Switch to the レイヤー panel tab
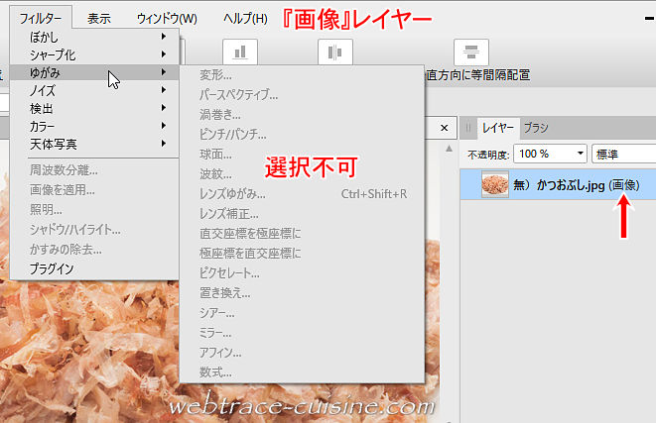The width and height of the screenshot is (656, 423). click(498, 127)
